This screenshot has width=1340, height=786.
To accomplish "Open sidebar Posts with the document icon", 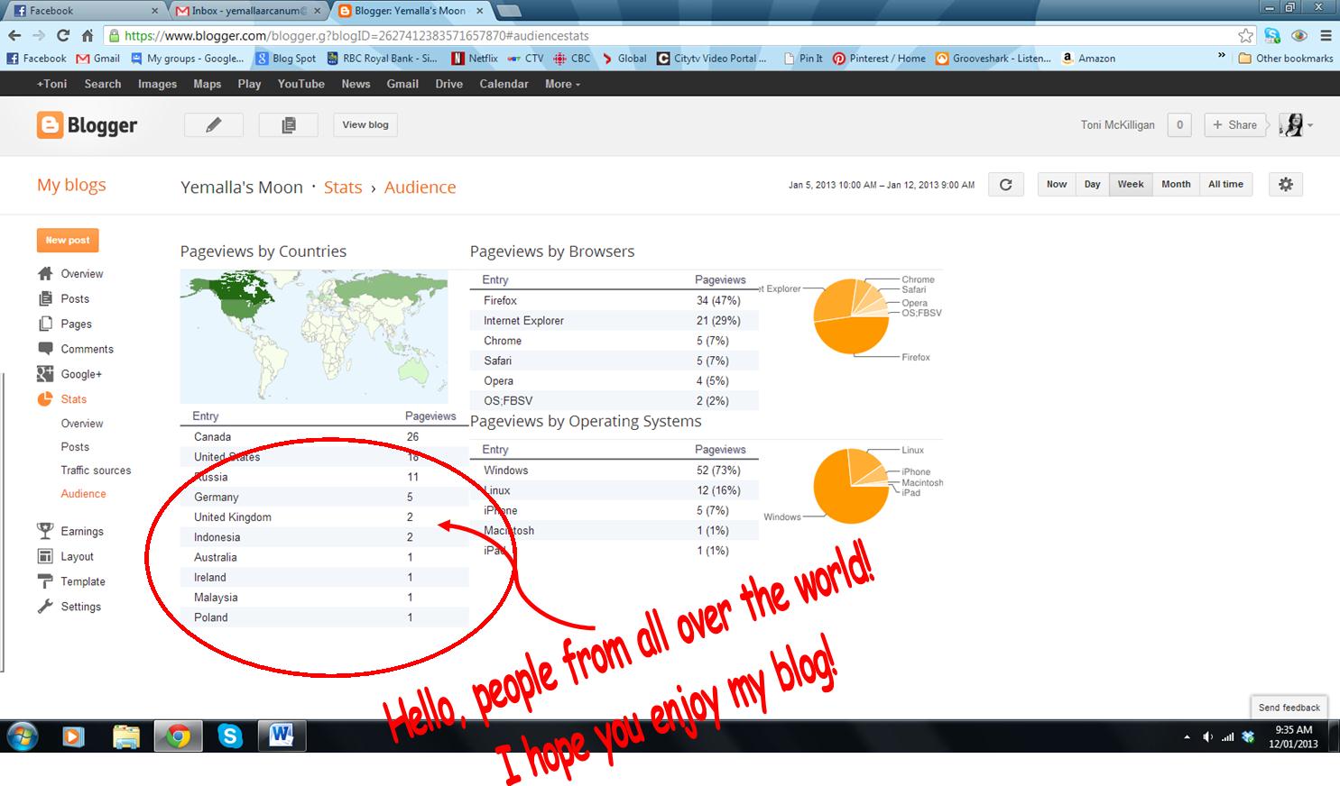I will pyautogui.click(x=63, y=299).
